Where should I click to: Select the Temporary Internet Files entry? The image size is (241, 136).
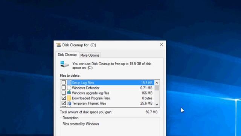[89, 103]
